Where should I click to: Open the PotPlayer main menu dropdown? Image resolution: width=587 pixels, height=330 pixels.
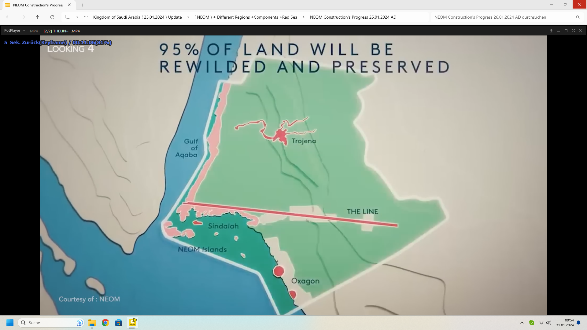[x=14, y=31]
